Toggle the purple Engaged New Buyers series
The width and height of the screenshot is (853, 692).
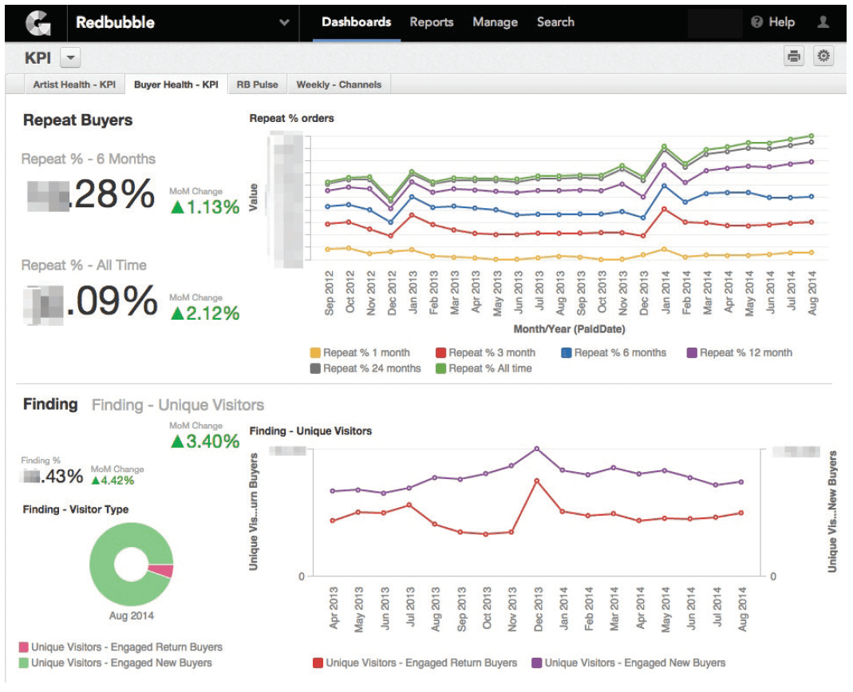pos(536,663)
